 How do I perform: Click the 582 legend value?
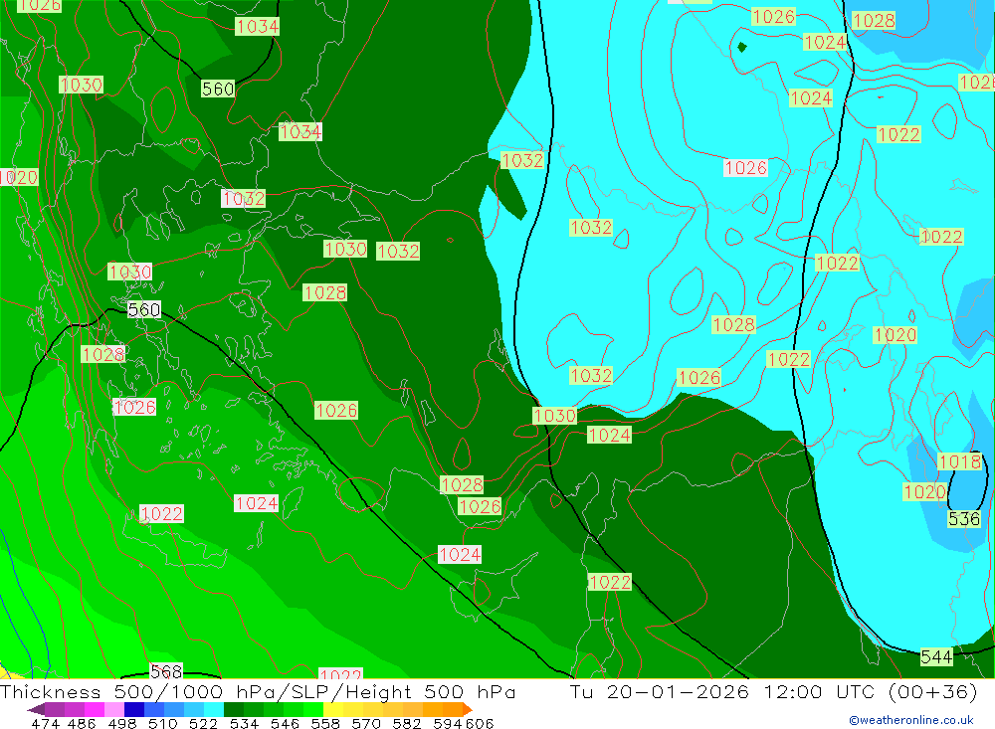pos(407,723)
